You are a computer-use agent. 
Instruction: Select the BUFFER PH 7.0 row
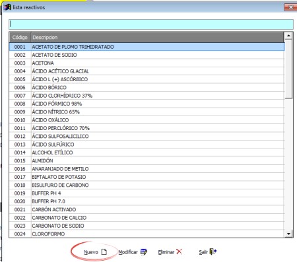click(x=147, y=201)
